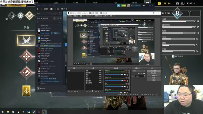Move the OBS scene up

75,91
